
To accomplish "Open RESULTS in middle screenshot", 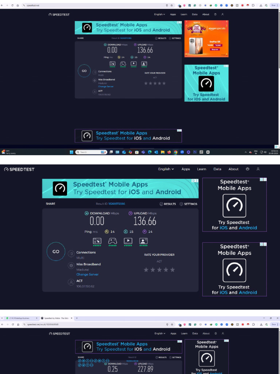I will click(168, 204).
